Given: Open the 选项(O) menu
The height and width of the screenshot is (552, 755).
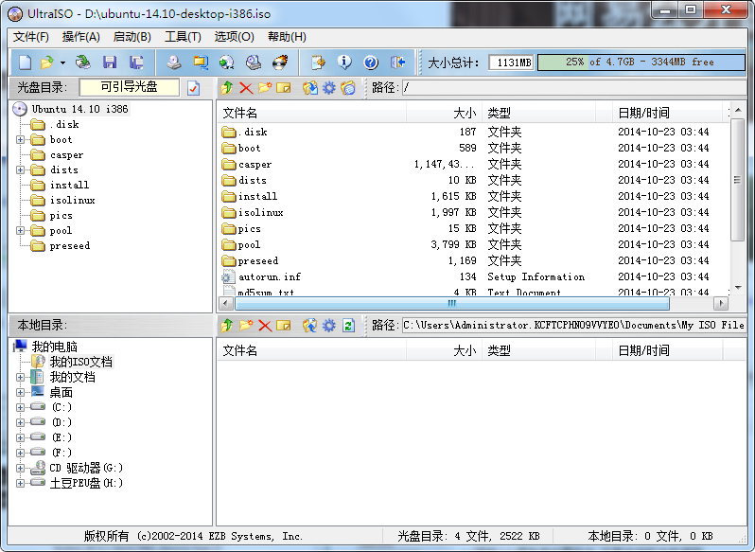Looking at the screenshot, I should [234, 37].
